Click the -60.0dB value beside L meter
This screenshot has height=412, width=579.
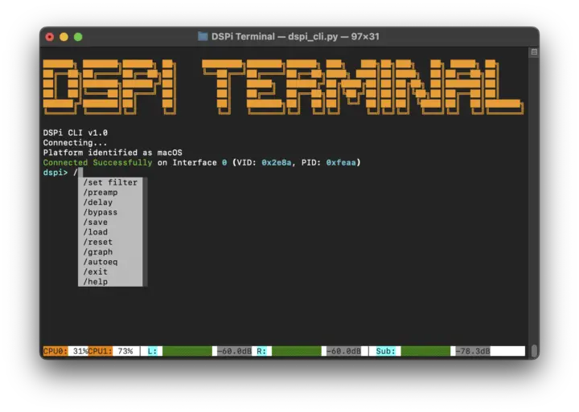pos(234,351)
